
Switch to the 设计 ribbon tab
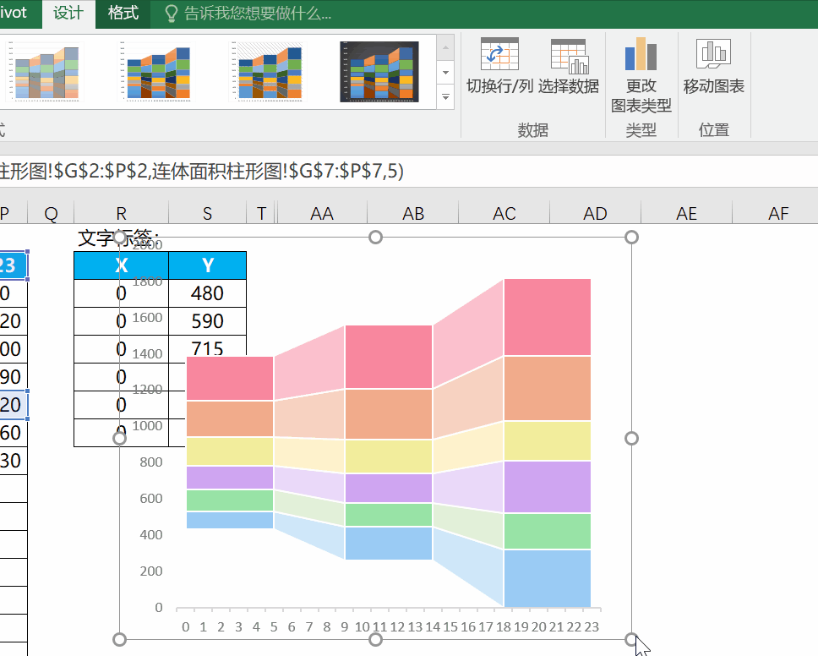point(68,14)
